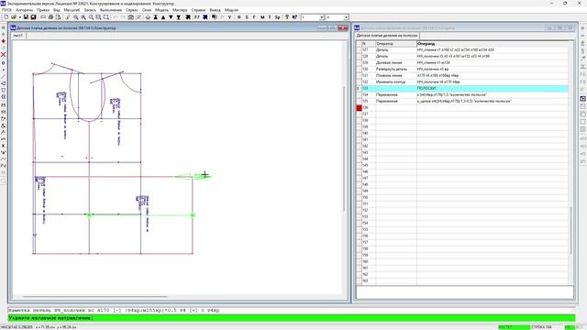Click the Save diskette icon

(26, 16)
